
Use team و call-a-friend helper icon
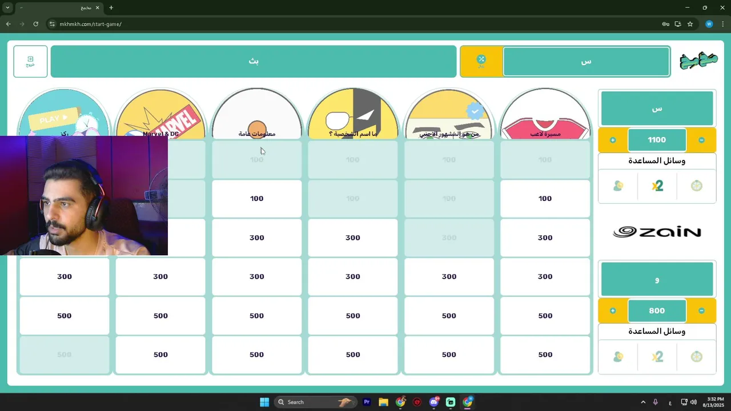point(618,357)
